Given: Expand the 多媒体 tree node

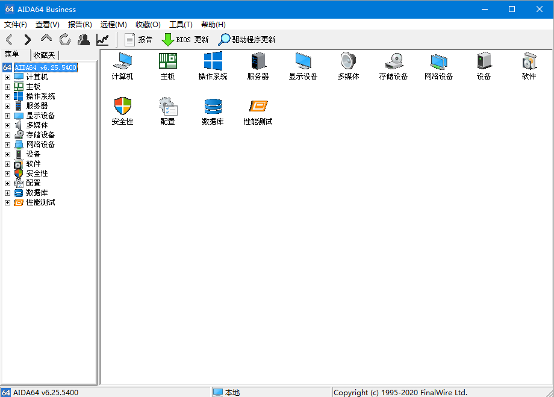Looking at the screenshot, I should pos(7,125).
